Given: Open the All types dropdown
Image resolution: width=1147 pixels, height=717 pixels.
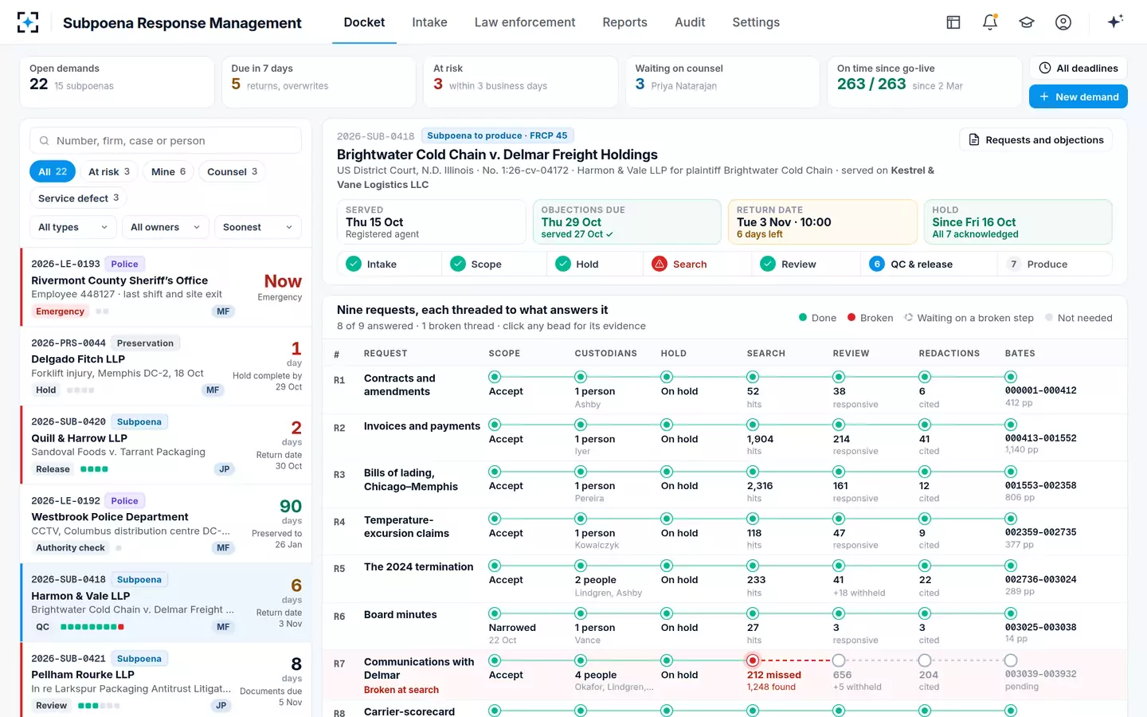Looking at the screenshot, I should pos(73,227).
